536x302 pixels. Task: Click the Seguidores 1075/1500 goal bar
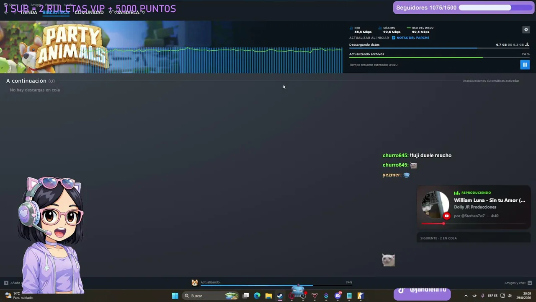click(x=464, y=8)
